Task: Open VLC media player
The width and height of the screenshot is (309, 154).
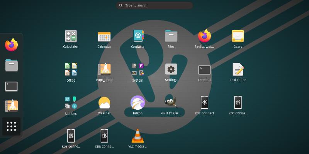Action: pyautogui.click(x=138, y=136)
